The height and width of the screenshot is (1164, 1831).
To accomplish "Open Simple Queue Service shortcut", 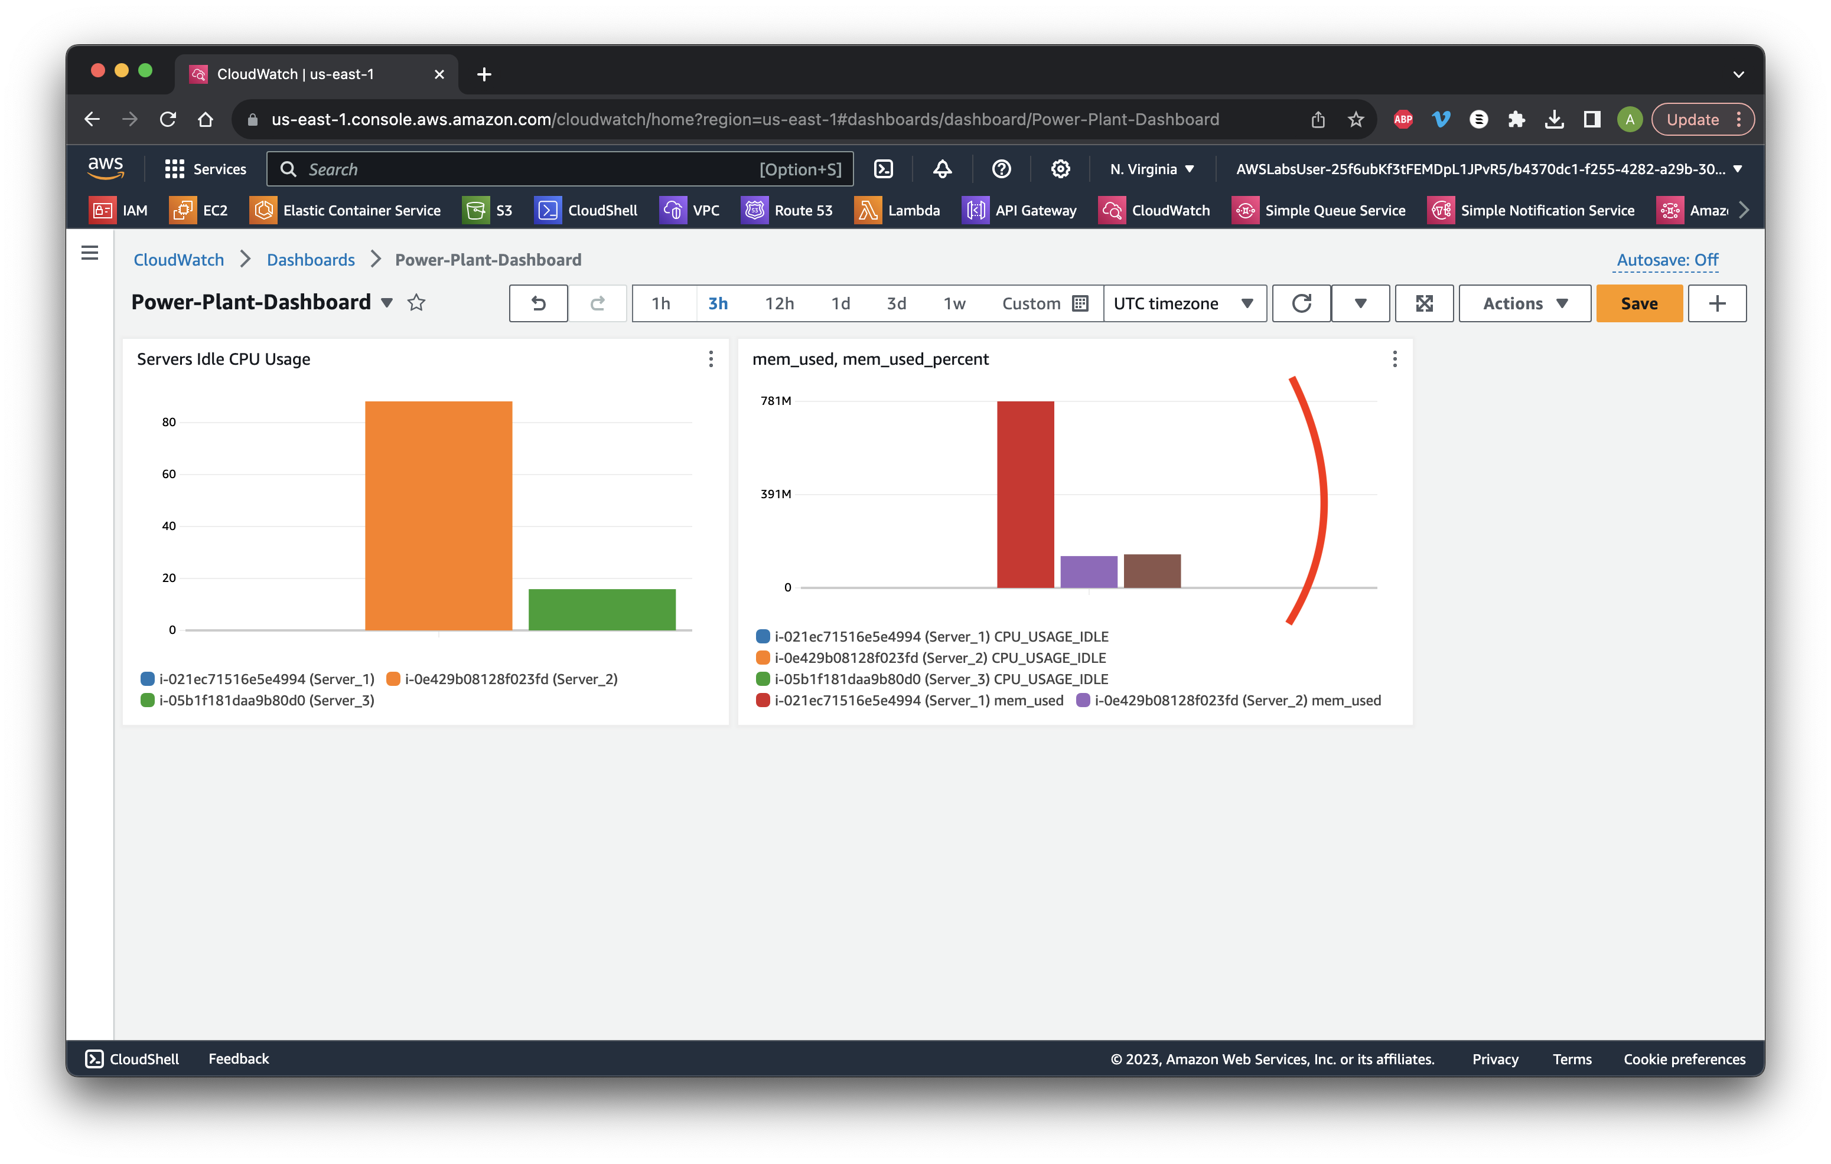I will click(1318, 211).
